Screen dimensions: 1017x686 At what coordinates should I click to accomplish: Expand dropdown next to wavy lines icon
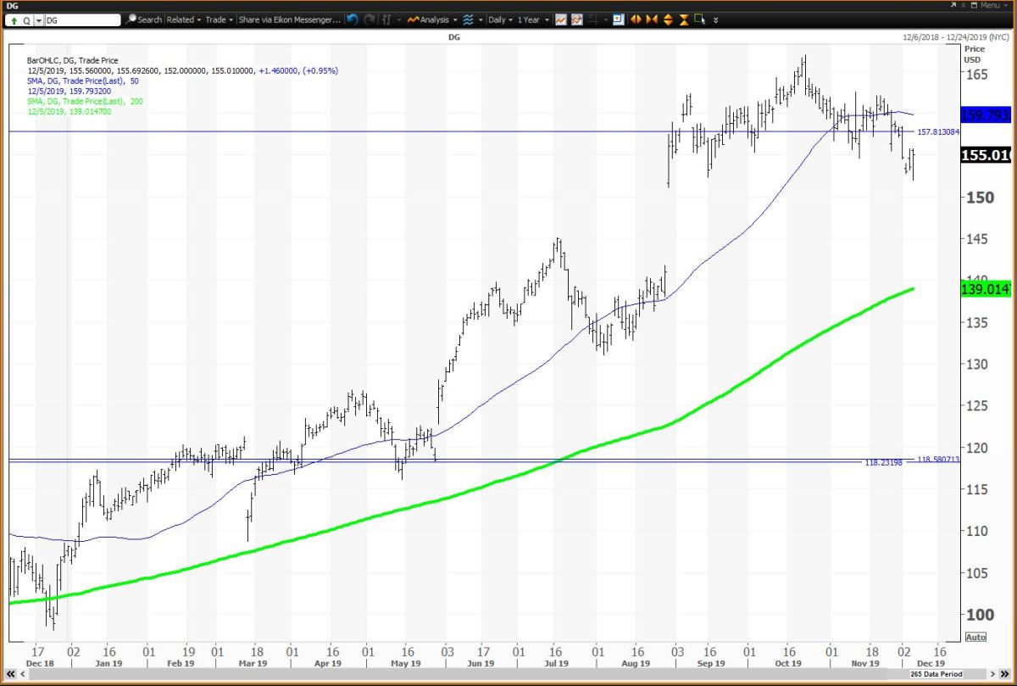point(481,20)
